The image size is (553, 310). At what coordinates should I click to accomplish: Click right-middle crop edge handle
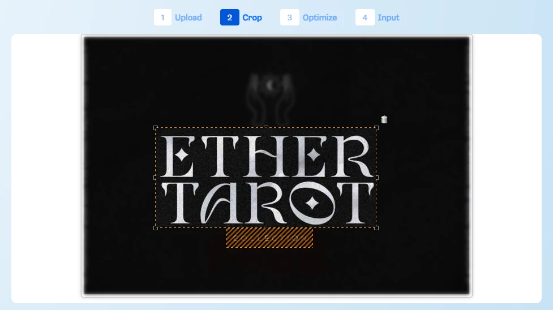pos(376,178)
